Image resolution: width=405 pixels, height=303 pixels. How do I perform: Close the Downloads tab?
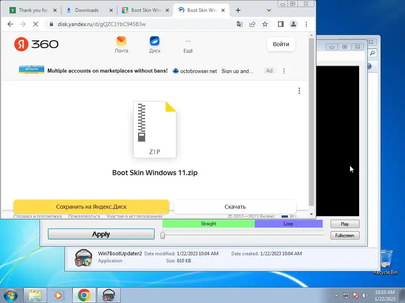point(111,10)
